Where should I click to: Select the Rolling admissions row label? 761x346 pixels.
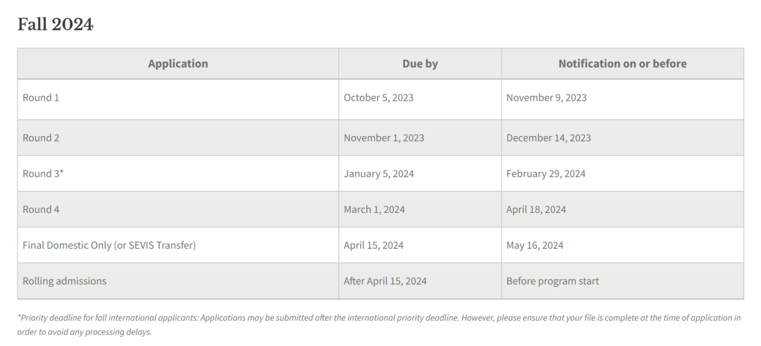pyautogui.click(x=64, y=281)
